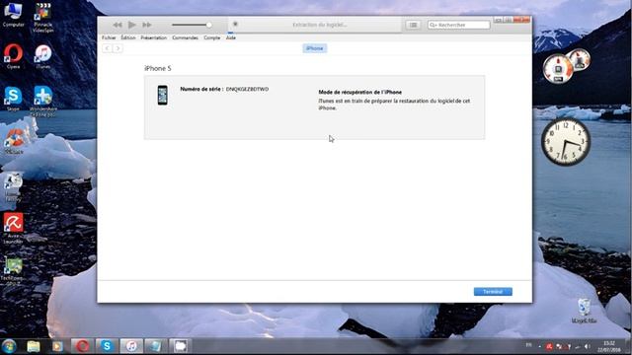Click the play button in iTunes

point(131,25)
